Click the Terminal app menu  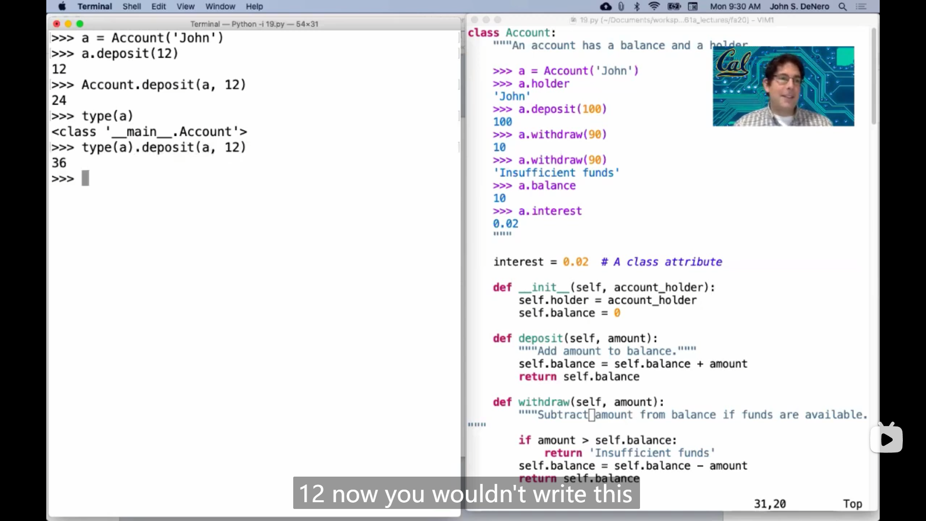pyautogui.click(x=95, y=6)
